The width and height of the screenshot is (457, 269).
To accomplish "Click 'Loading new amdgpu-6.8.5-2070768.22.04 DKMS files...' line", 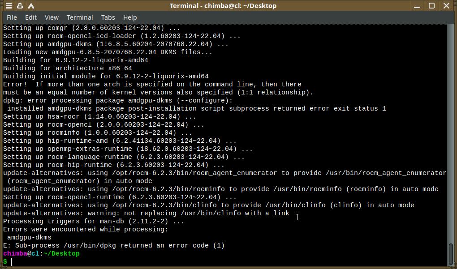I will [x=108, y=52].
